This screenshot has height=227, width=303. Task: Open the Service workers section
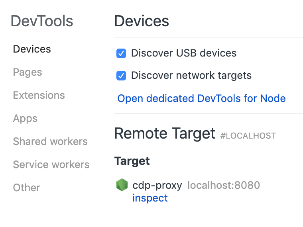click(51, 164)
